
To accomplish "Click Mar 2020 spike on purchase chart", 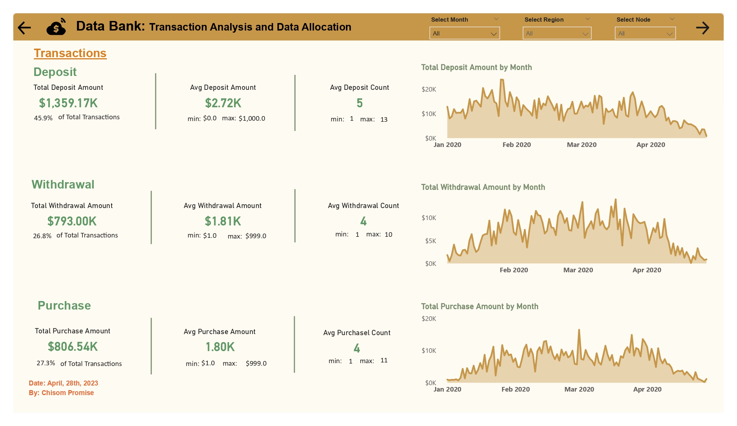I will 579,331.
